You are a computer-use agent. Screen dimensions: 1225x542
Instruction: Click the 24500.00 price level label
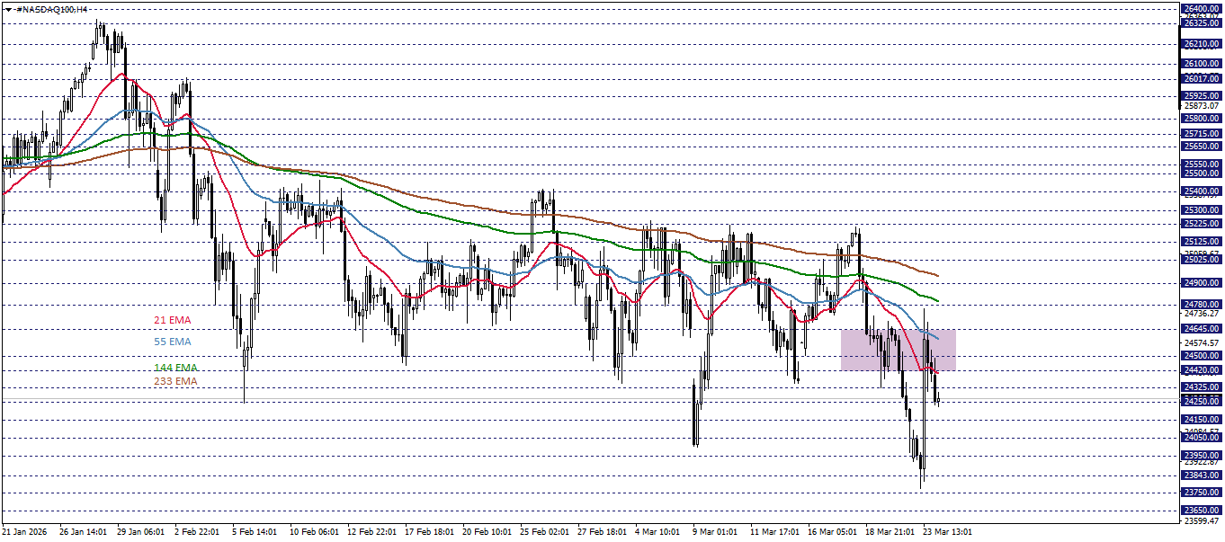[x=1201, y=356]
